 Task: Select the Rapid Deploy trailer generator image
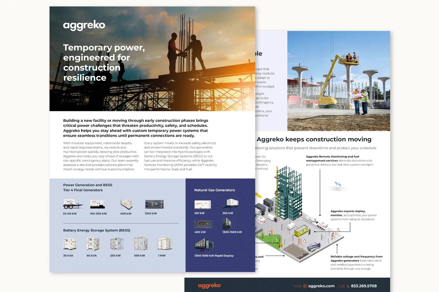pos(204,245)
